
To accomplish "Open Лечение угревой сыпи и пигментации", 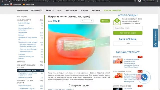I will (26, 29).
